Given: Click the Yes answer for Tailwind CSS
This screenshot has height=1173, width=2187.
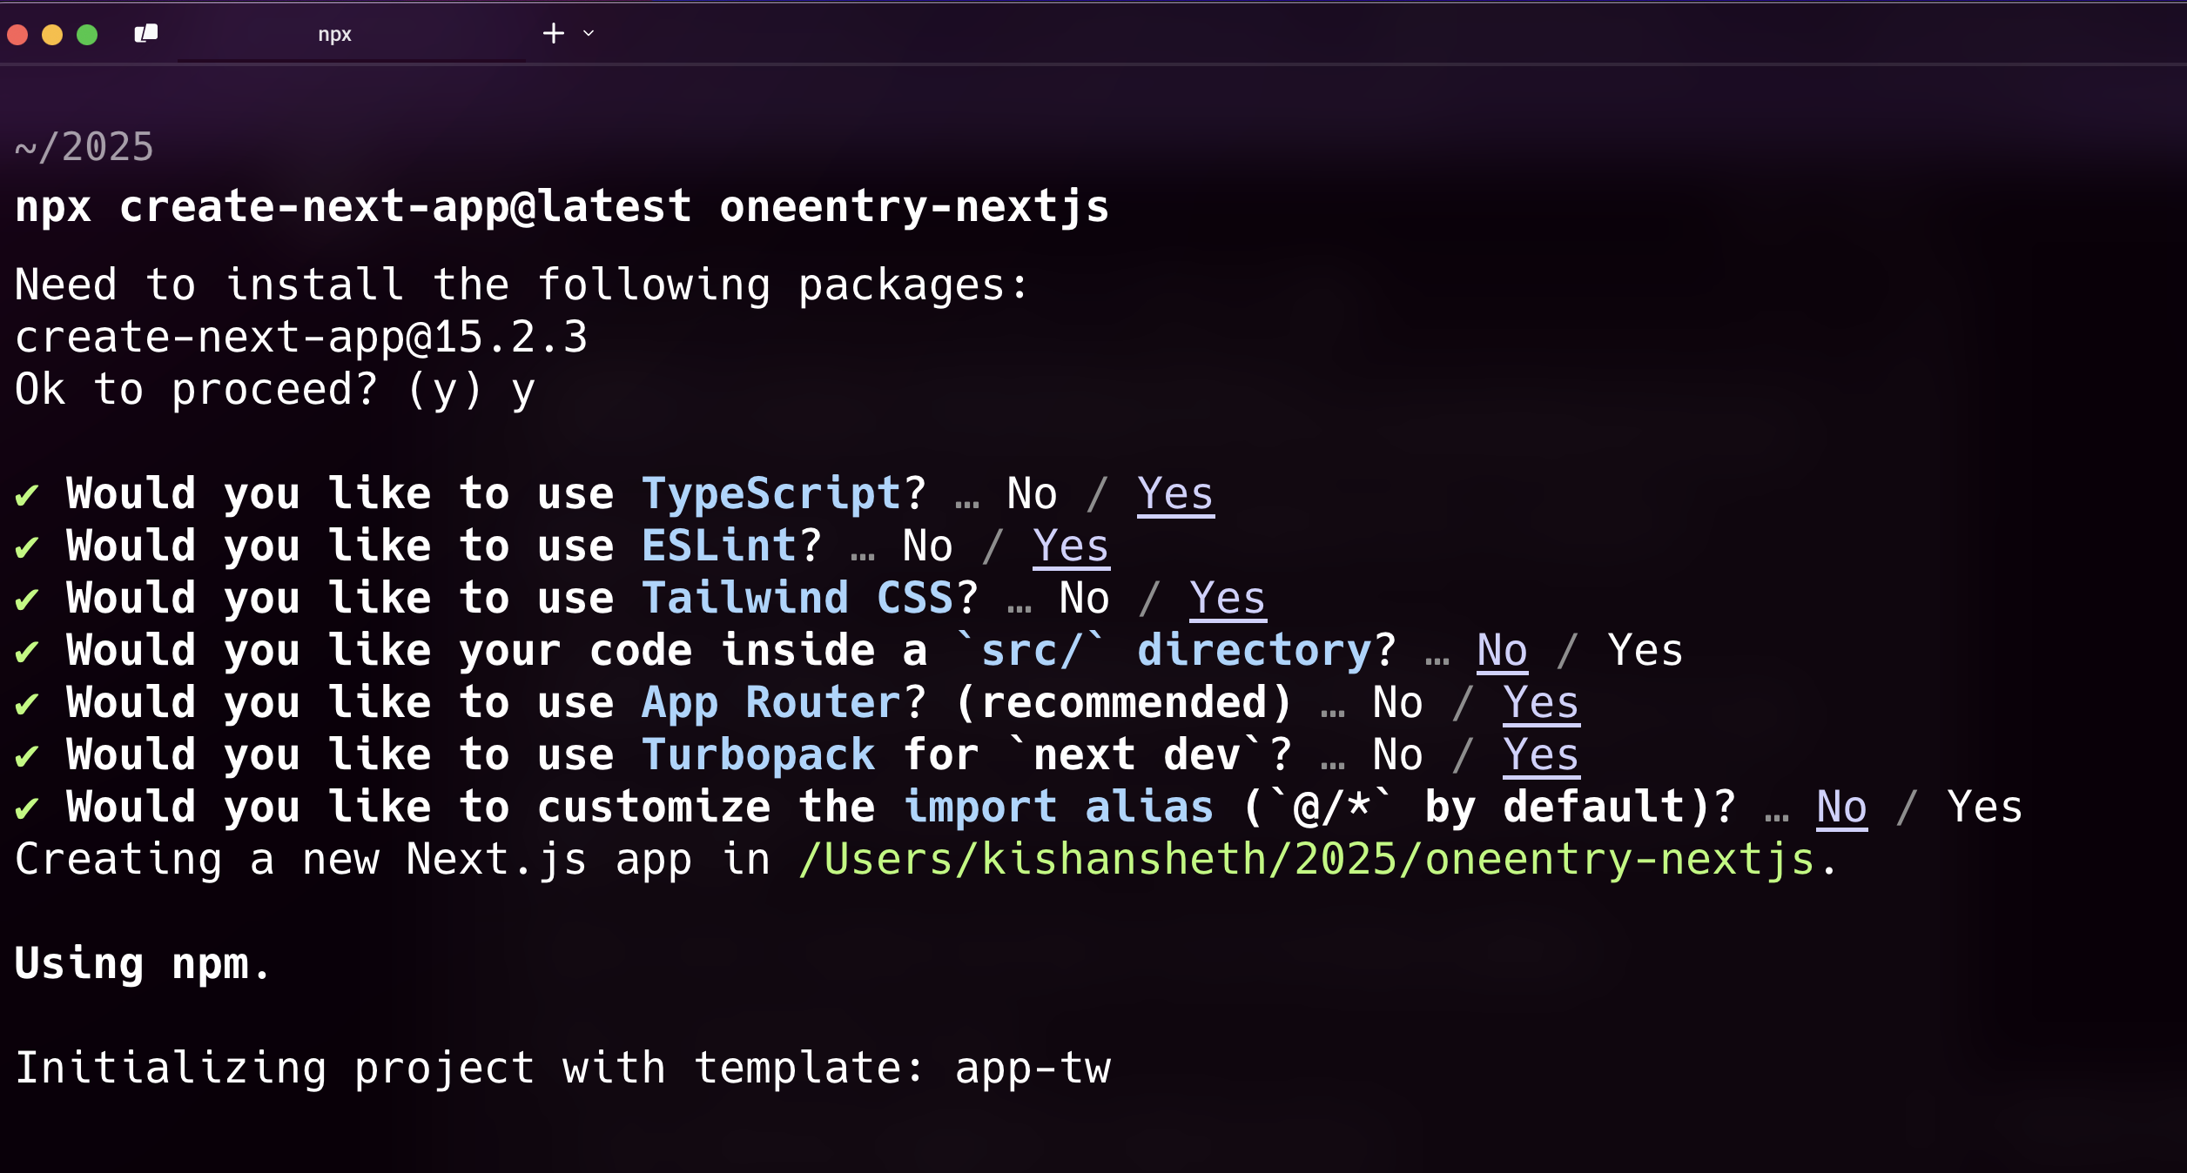Looking at the screenshot, I should click(x=1228, y=598).
